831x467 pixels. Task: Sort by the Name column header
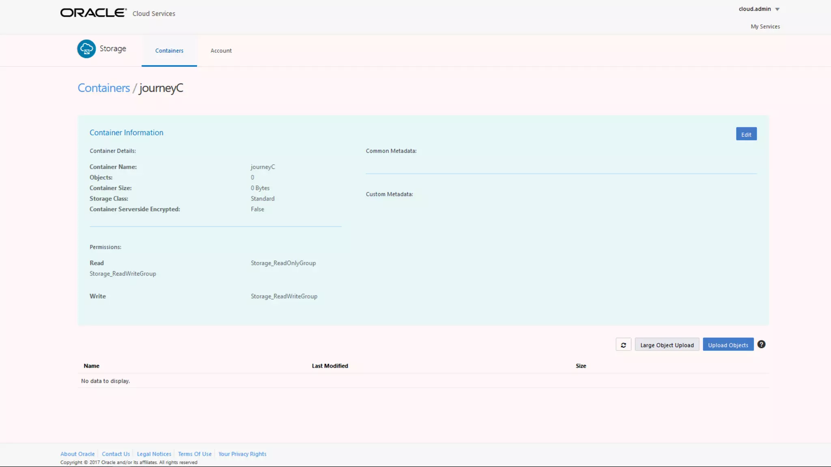click(91, 366)
